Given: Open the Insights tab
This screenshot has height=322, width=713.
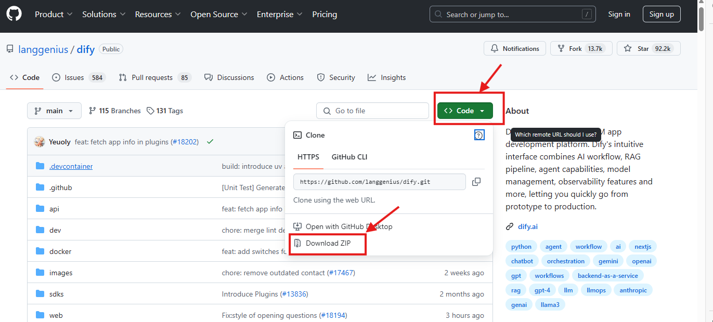Looking at the screenshot, I should [386, 77].
